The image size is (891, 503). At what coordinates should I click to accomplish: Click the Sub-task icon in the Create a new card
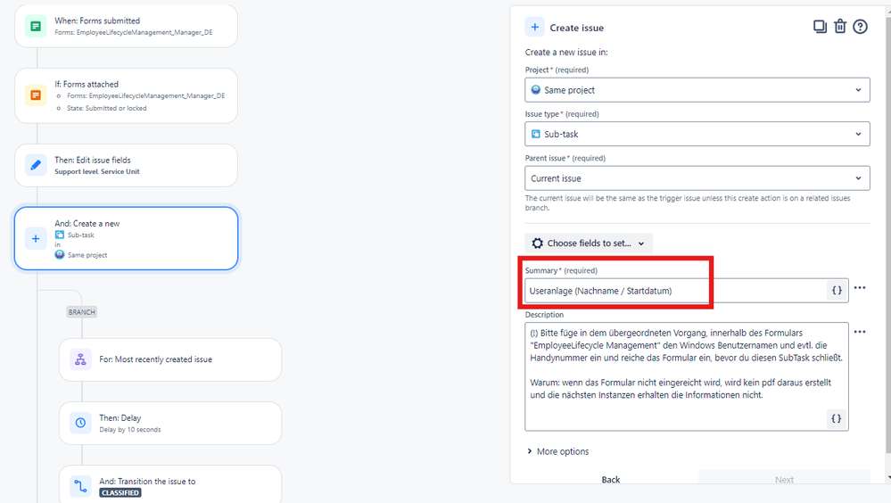(x=59, y=235)
